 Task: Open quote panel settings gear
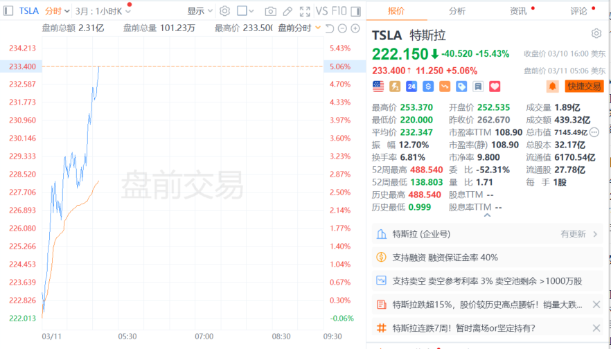pyautogui.click(x=596, y=33)
